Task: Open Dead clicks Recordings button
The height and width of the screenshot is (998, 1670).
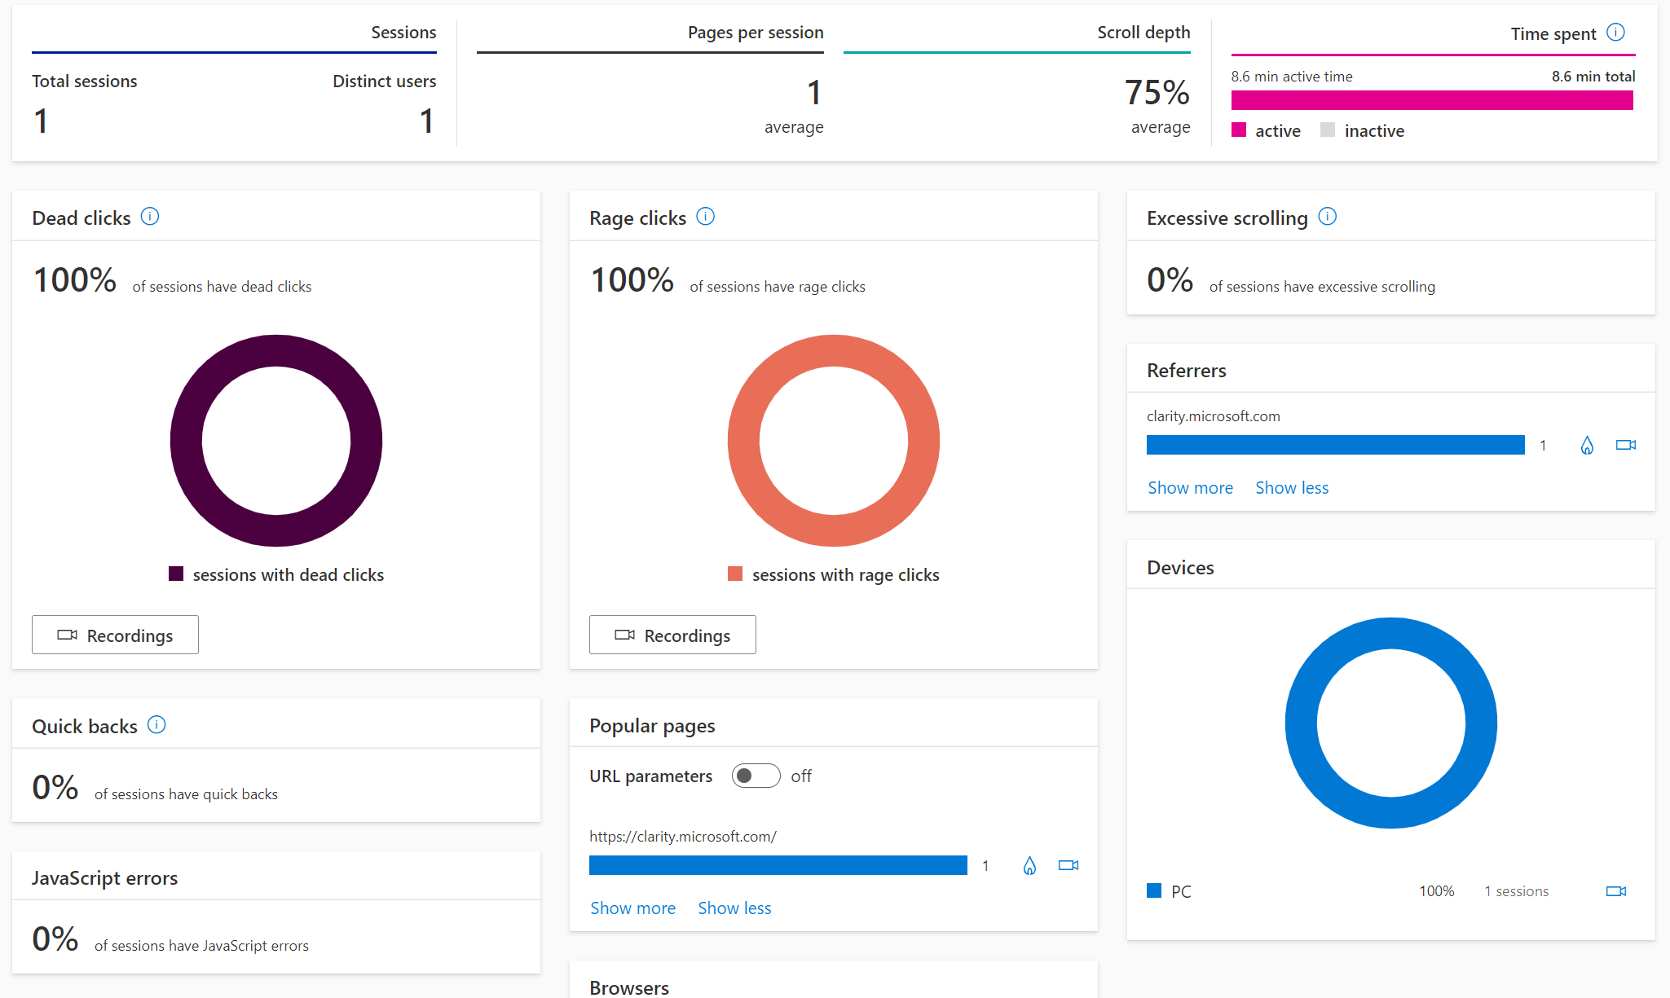Action: [115, 635]
